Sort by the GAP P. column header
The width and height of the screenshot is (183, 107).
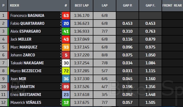[x=128, y=5]
